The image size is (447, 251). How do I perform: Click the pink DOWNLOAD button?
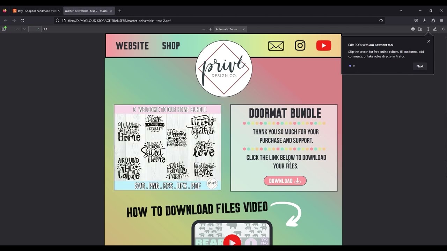coord(285,181)
